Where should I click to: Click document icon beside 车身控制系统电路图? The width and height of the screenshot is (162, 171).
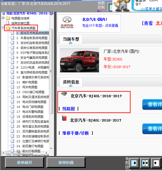[x=13, y=38]
